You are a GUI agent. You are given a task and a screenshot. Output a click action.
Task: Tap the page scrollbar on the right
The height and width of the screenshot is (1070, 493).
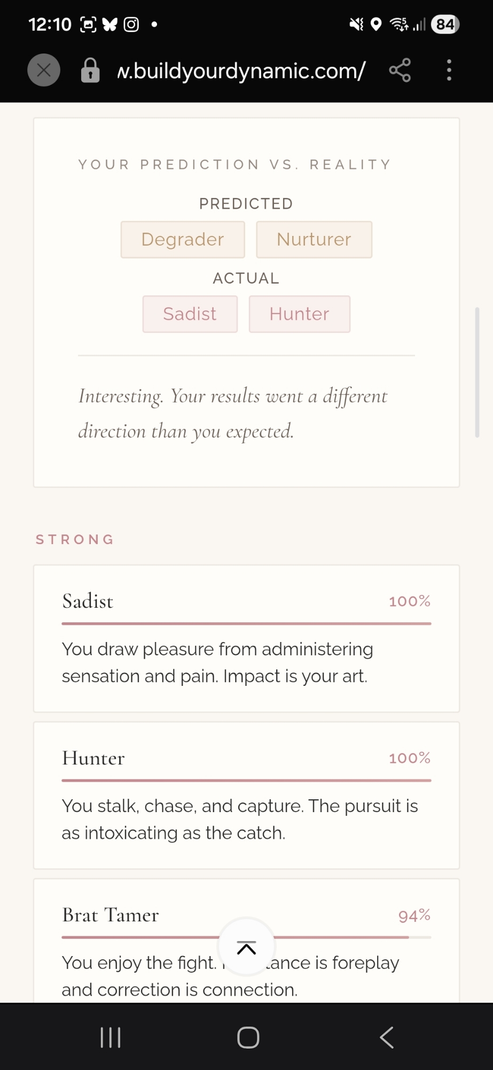pos(477,372)
